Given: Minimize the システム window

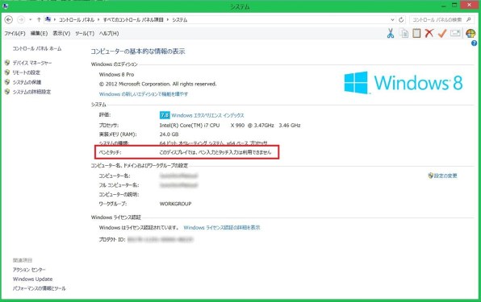Looking at the screenshot, I should (x=444, y=6).
